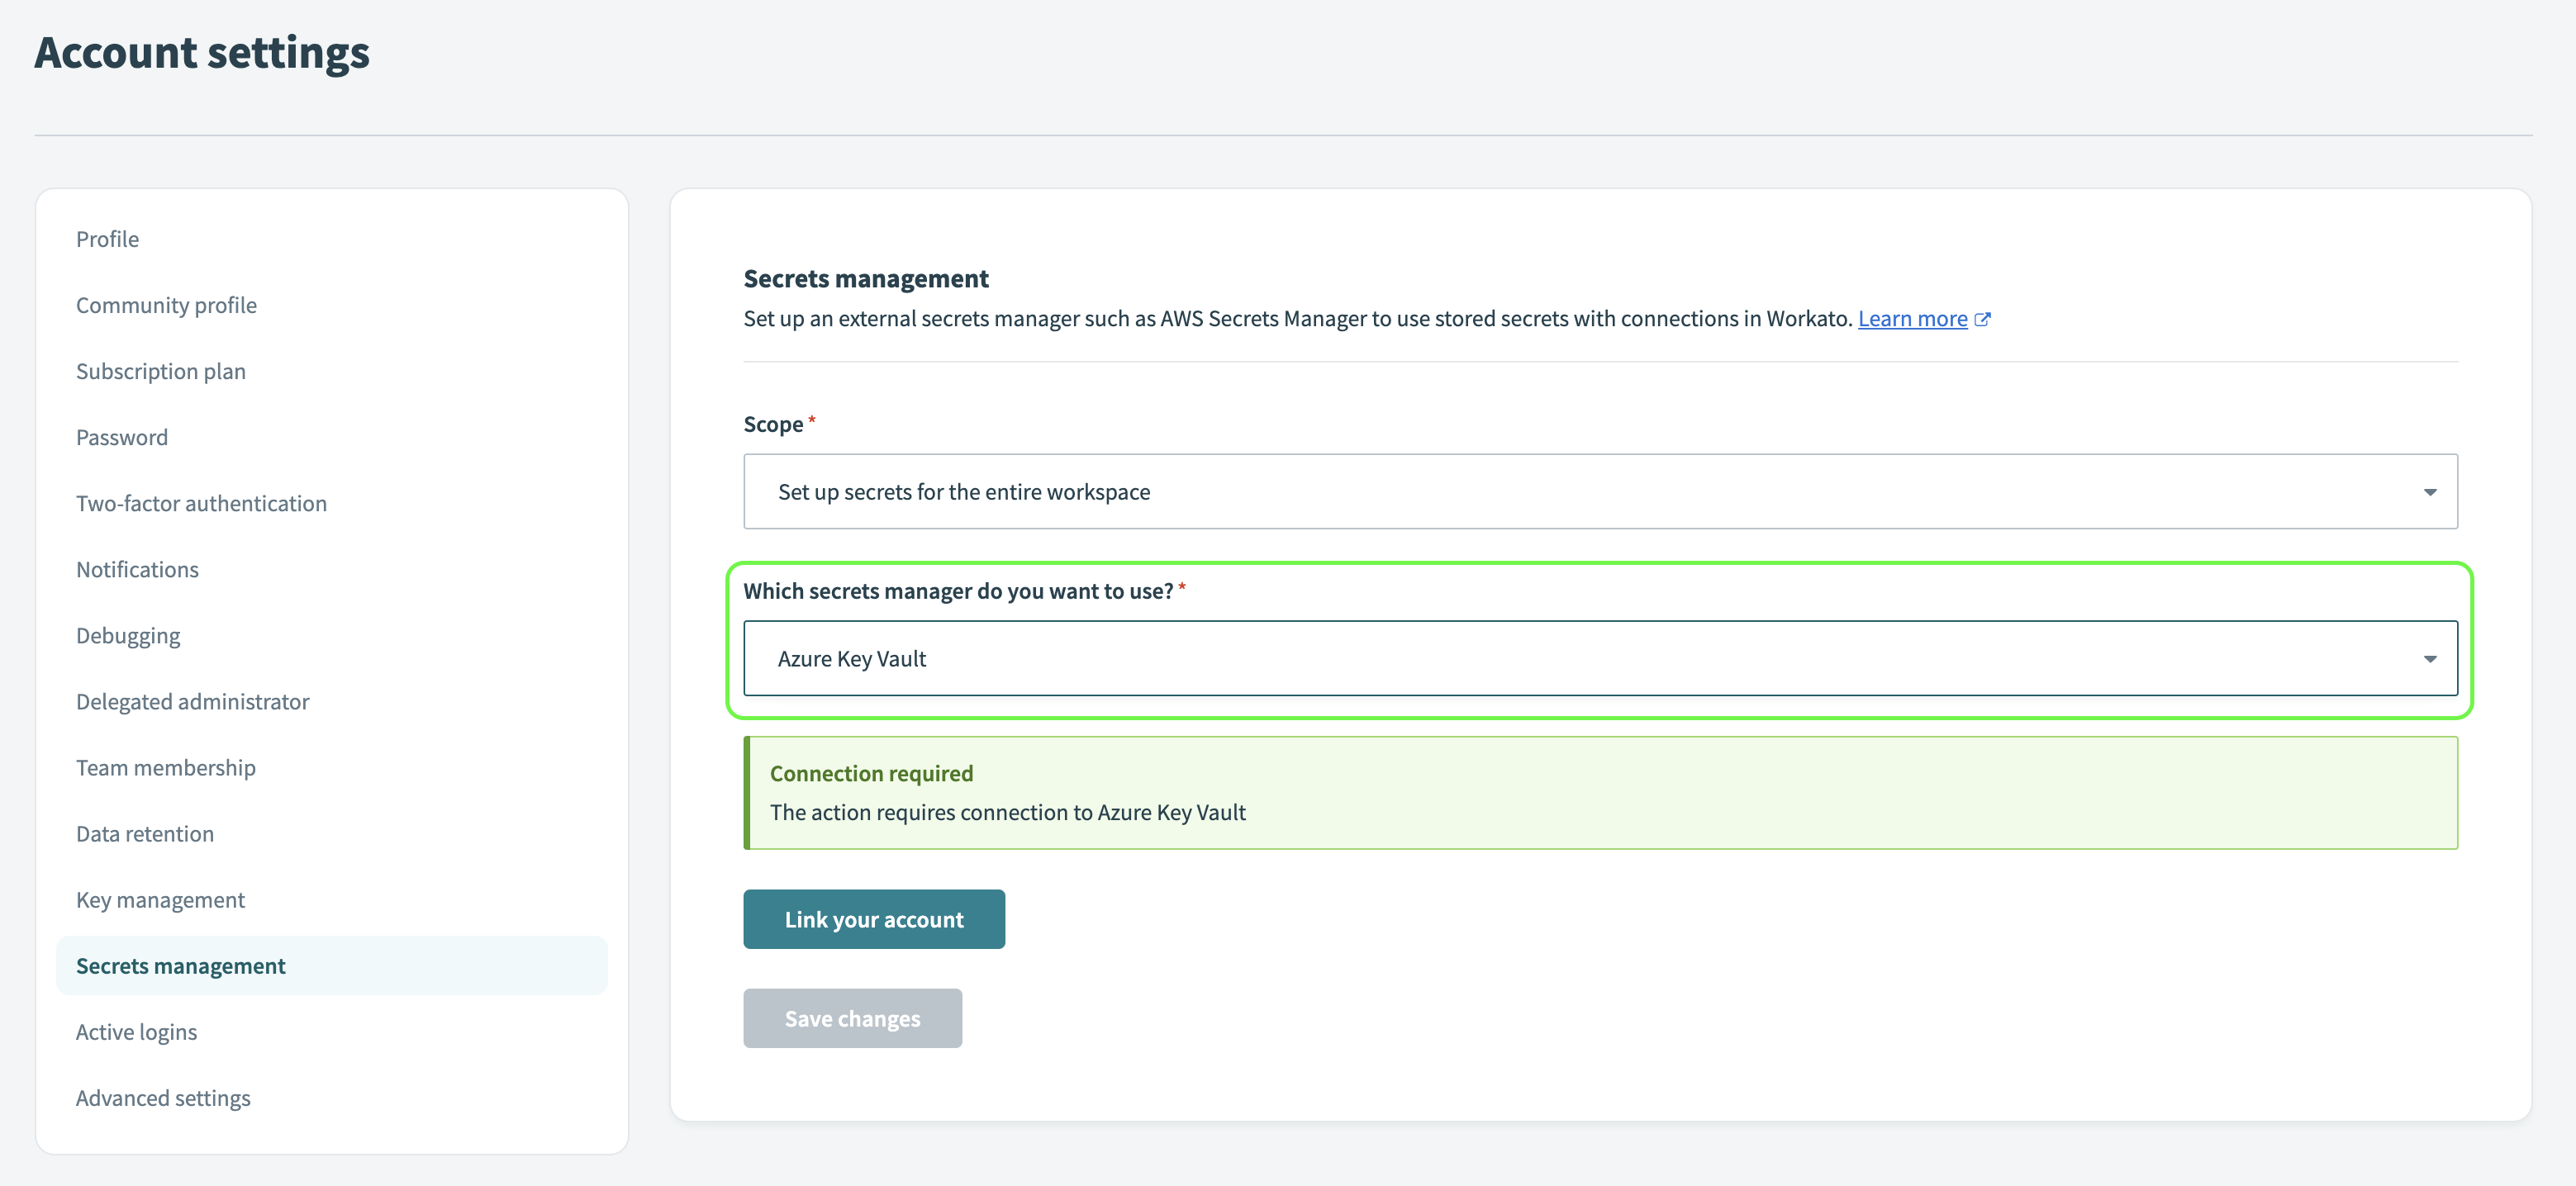Open the Profile settings section
Viewport: 2576px width, 1186px height.
(x=107, y=238)
